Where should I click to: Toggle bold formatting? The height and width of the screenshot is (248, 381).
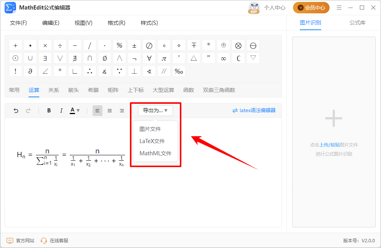coord(49,111)
